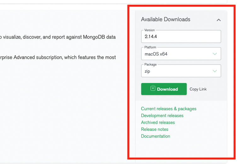Image resolution: width=242 pixels, height=164 pixels.
Task: Open the Documentation link
Action: [155, 136]
